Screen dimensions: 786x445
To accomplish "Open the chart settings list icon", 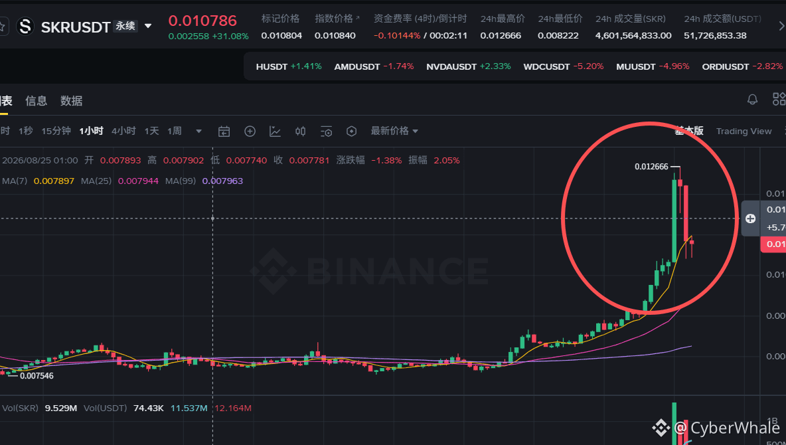I will (x=326, y=132).
